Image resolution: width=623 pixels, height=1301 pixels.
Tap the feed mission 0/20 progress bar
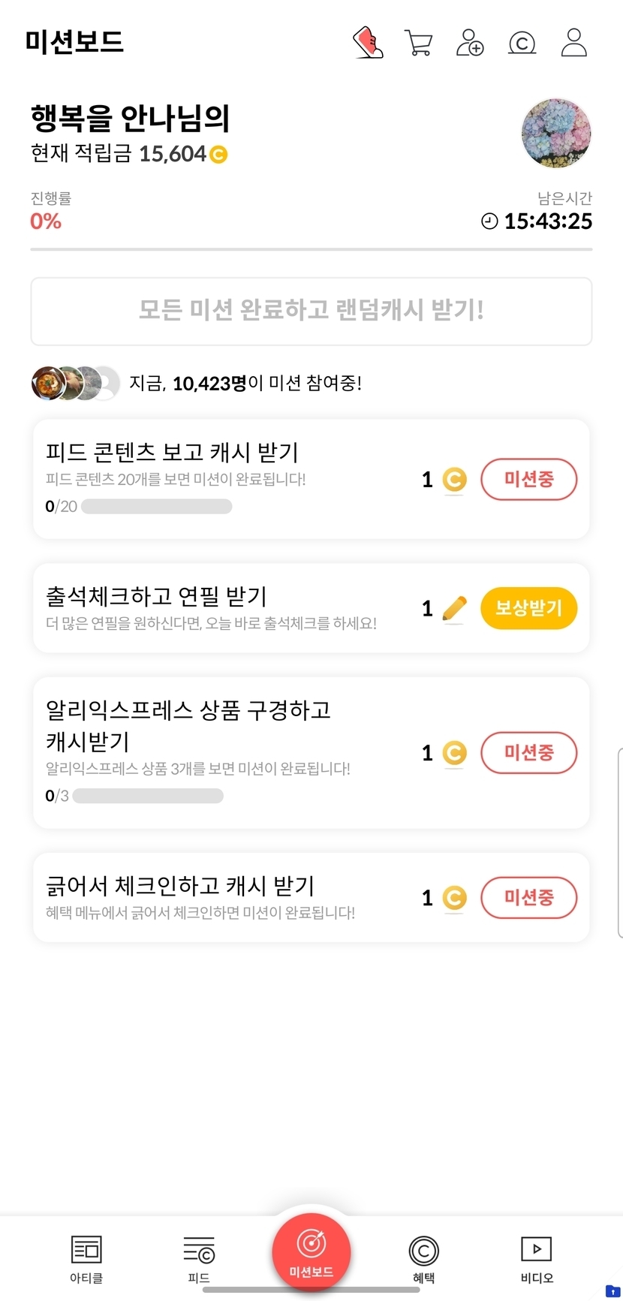pos(156,507)
